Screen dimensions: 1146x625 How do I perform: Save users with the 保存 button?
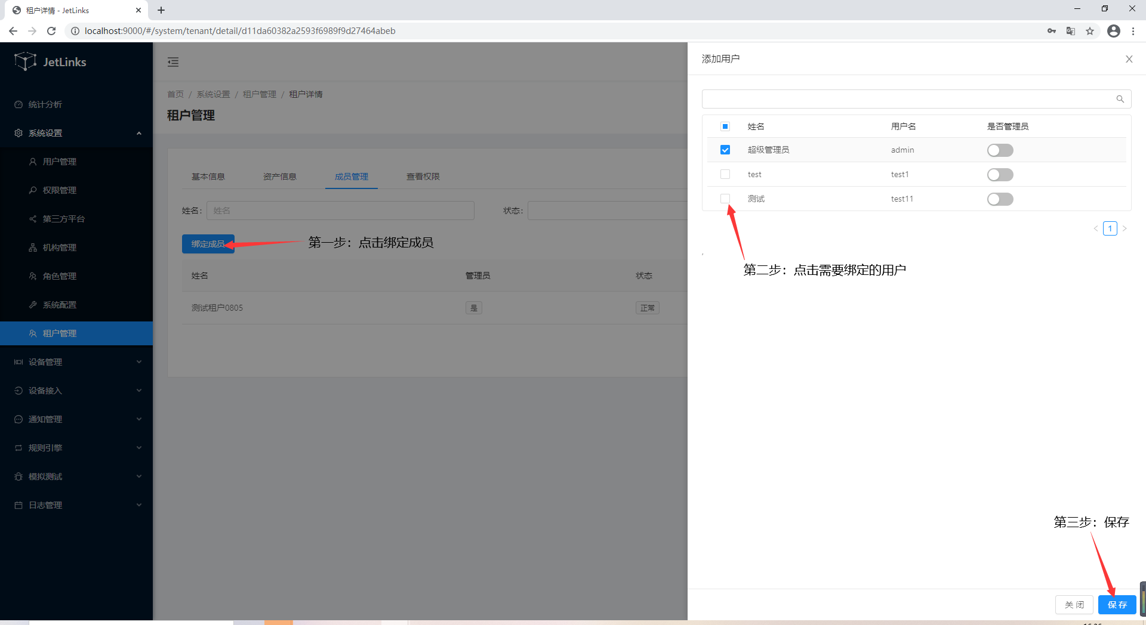pos(1117,604)
